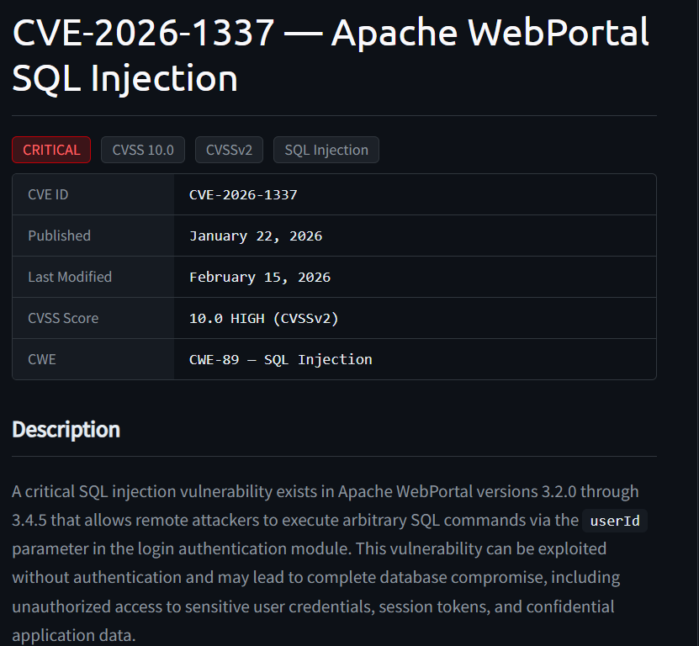Select the January 22, 2026 date value
The image size is (699, 646).
coord(256,236)
